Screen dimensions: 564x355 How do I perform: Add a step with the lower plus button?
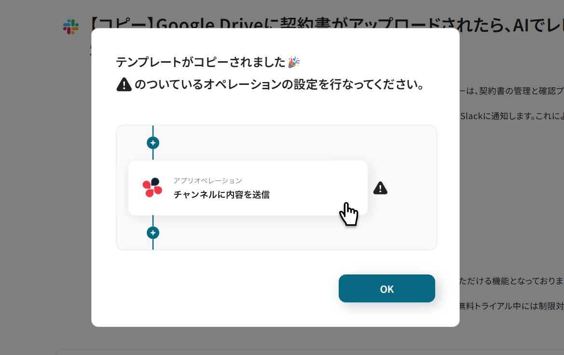point(153,232)
